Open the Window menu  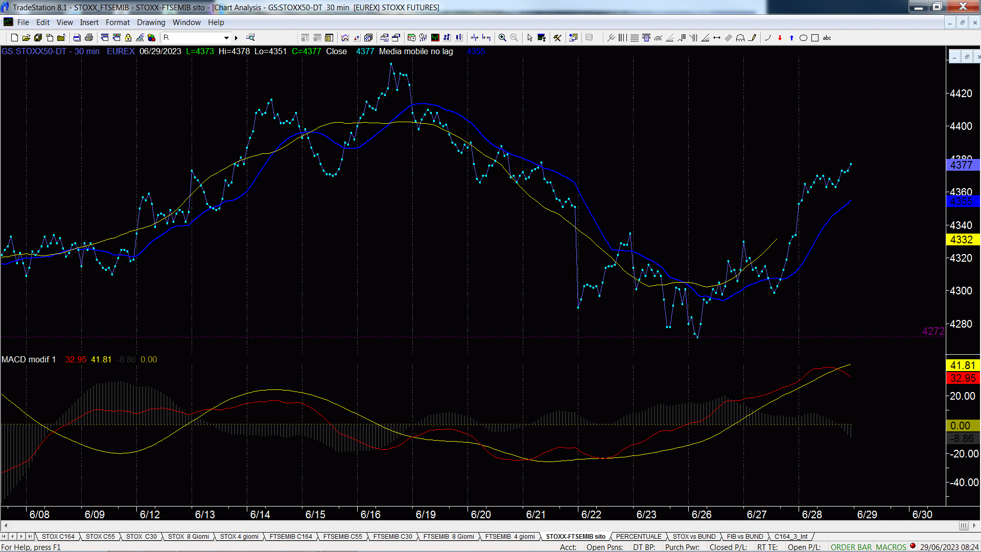tap(186, 22)
